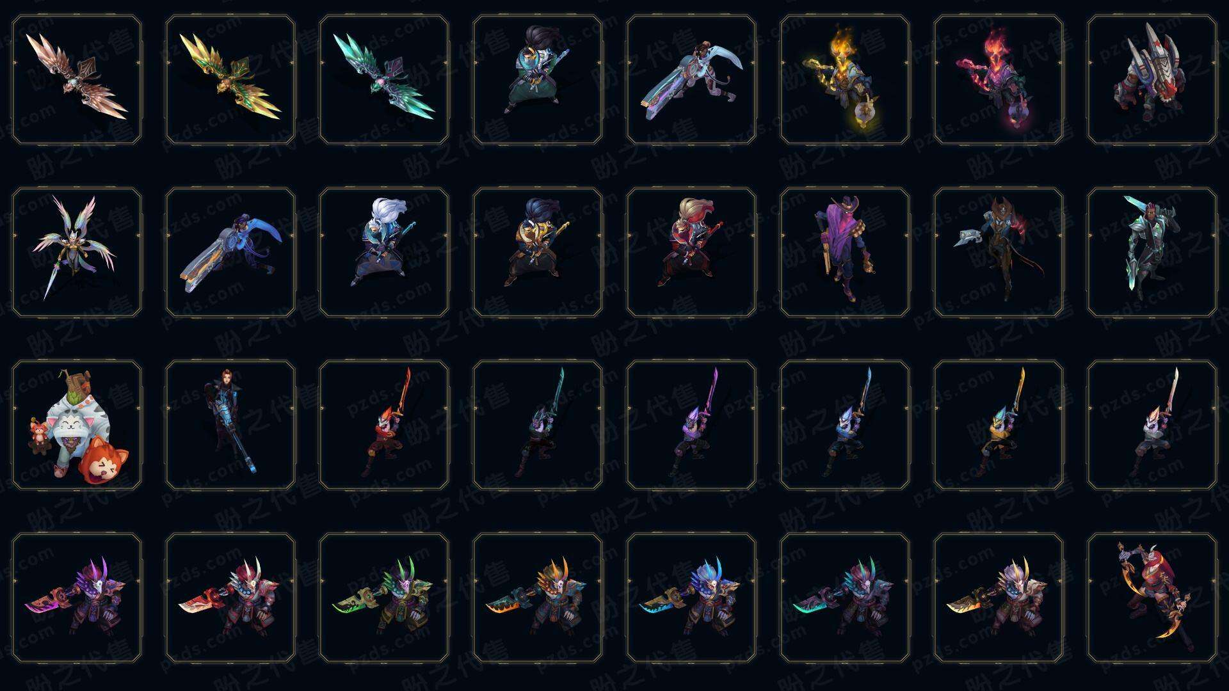Choose the teal winged bird skin tile
The height and width of the screenshot is (691, 1229).
tap(384, 80)
